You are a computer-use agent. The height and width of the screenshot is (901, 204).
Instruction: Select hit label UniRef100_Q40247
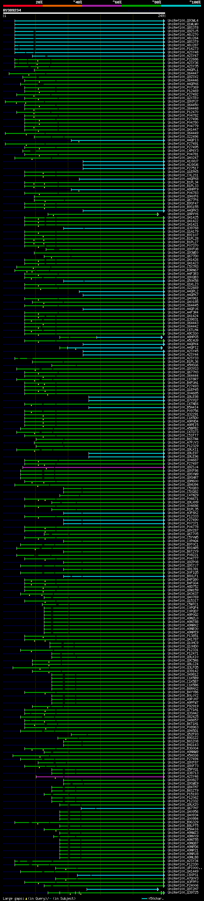[183, 158]
